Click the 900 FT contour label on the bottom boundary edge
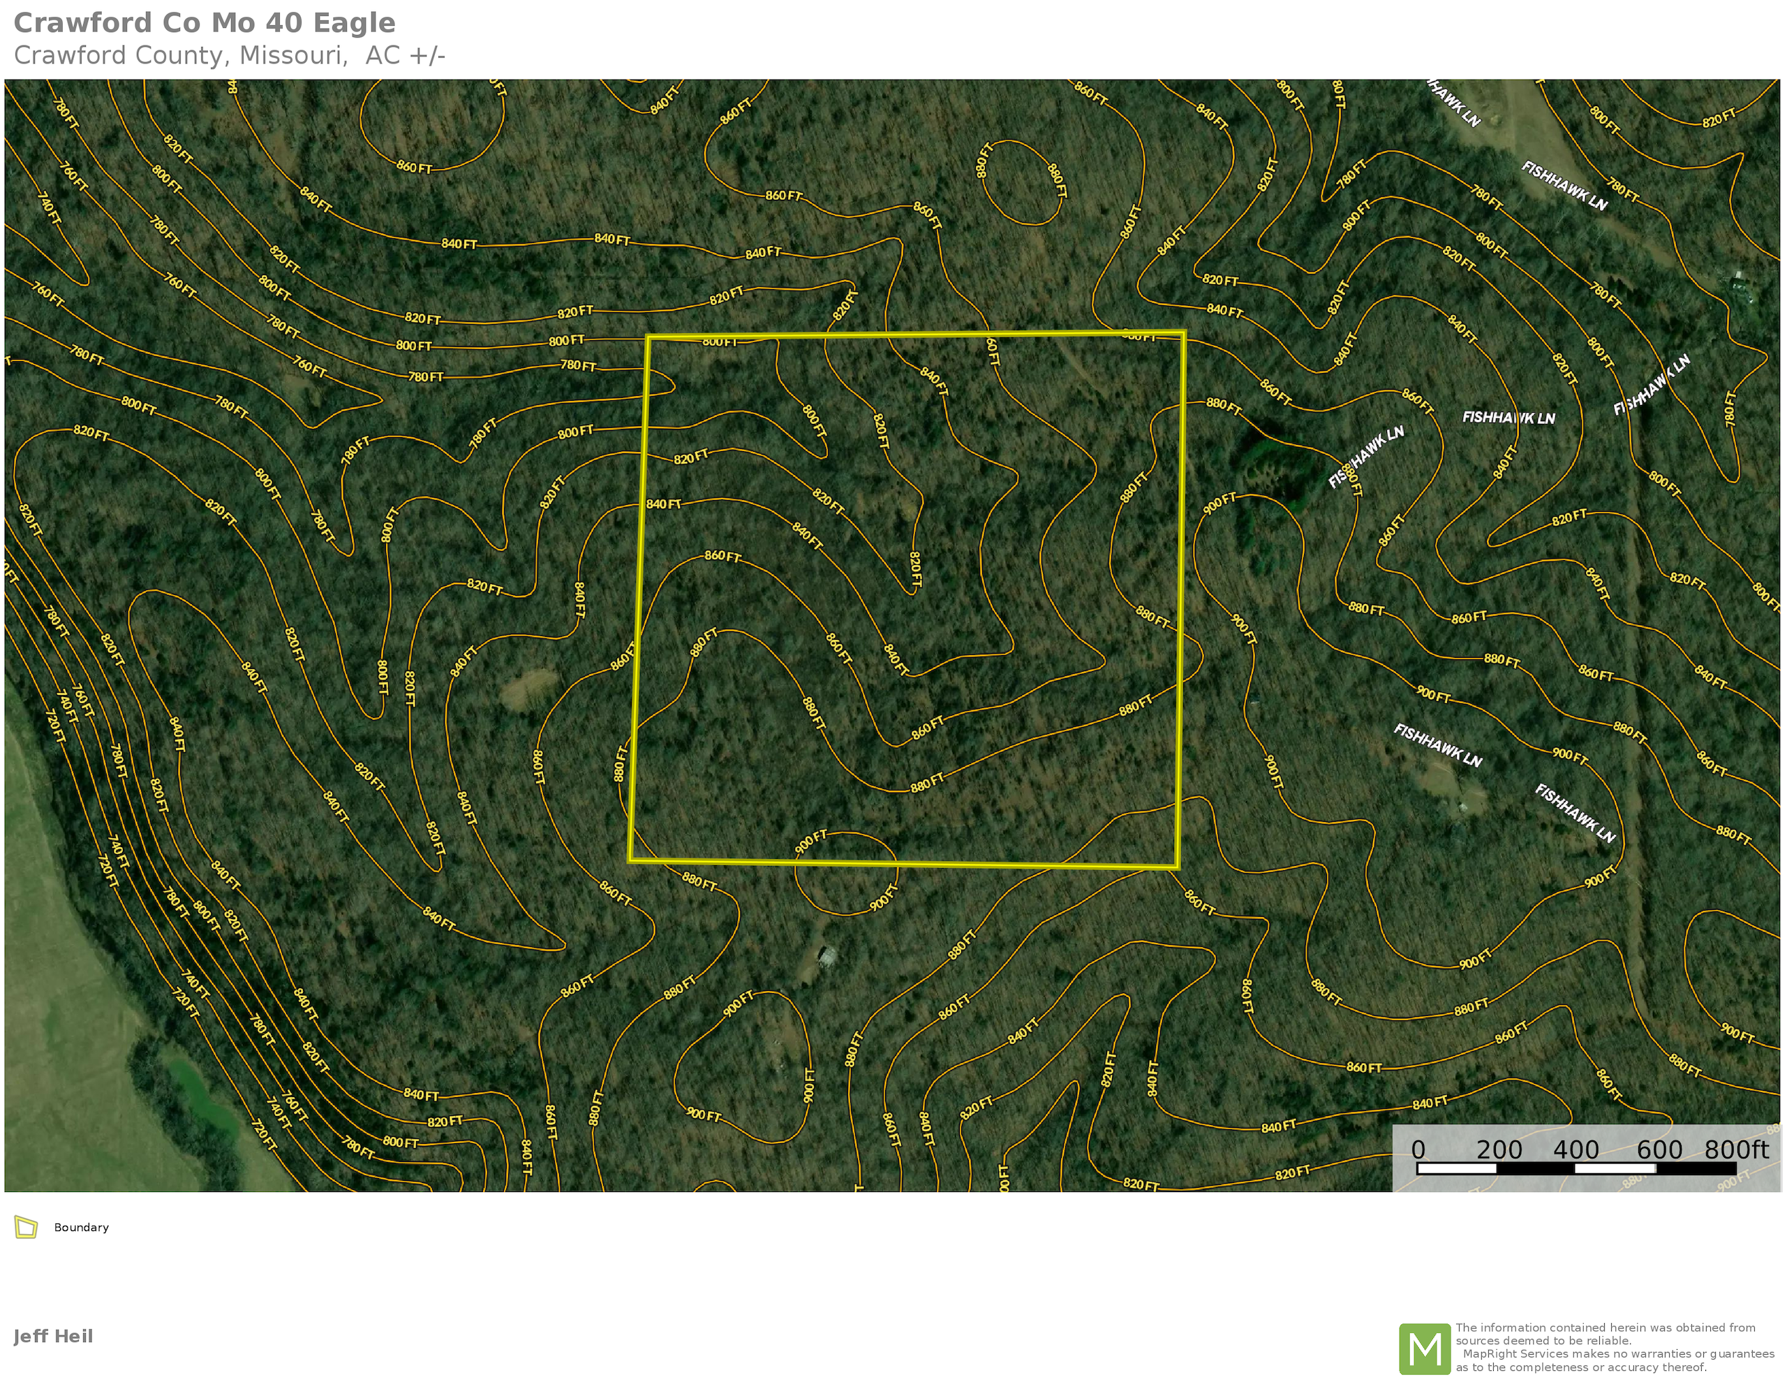1787x1382 pixels. point(811,841)
